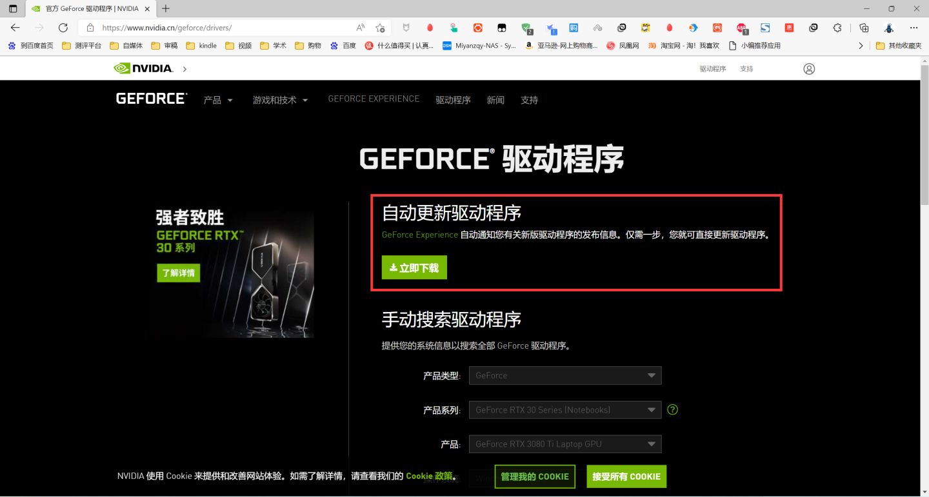929x497 pixels.
Task: Click the browser profile avatar icon
Action: point(889,28)
